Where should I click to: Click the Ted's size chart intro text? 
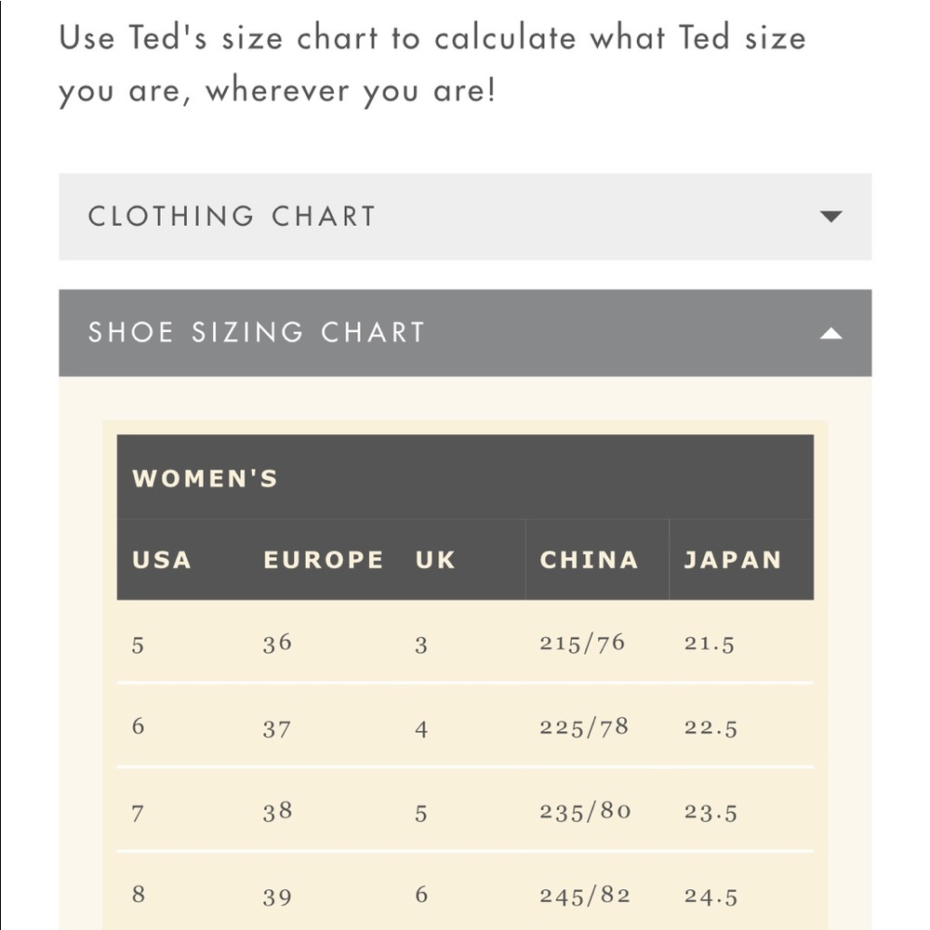(x=432, y=64)
